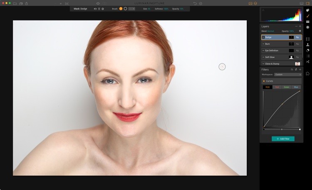
Task: Select the erase brush circle mode
Action: tap(125, 9)
